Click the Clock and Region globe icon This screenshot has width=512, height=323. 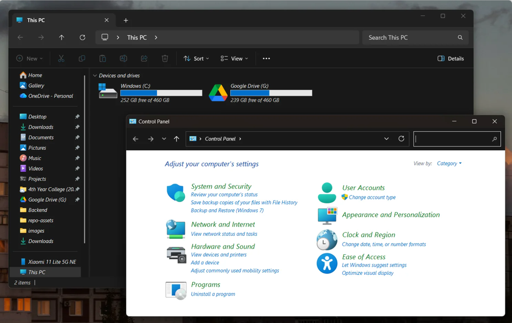[327, 239]
